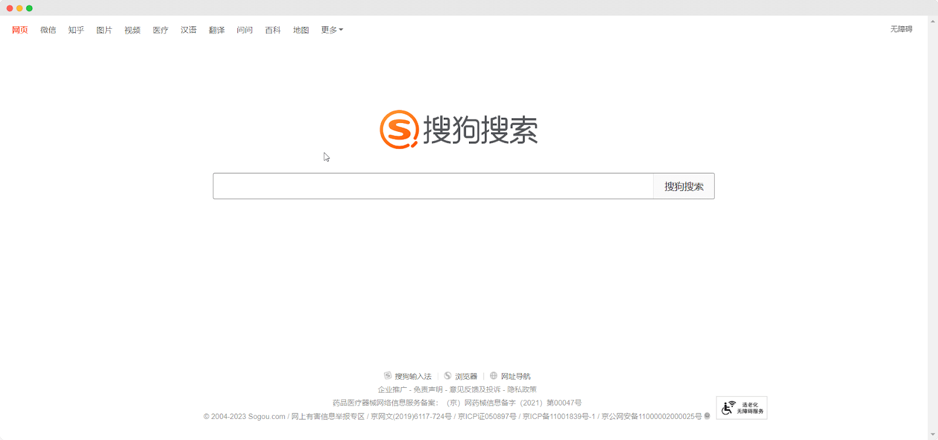Click 网上有害信息举报专区 link
938x440 pixels.
pyautogui.click(x=328, y=417)
